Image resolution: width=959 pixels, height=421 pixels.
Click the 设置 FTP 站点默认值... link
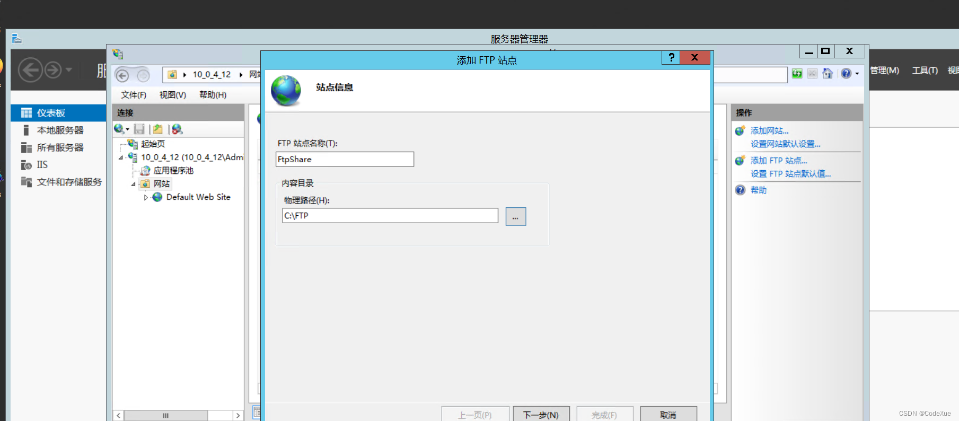[791, 174]
